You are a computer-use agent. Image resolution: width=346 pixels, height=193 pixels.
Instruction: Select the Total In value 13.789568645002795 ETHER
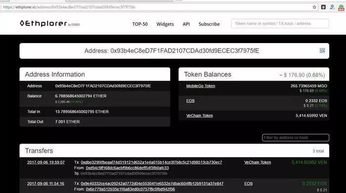(82, 112)
